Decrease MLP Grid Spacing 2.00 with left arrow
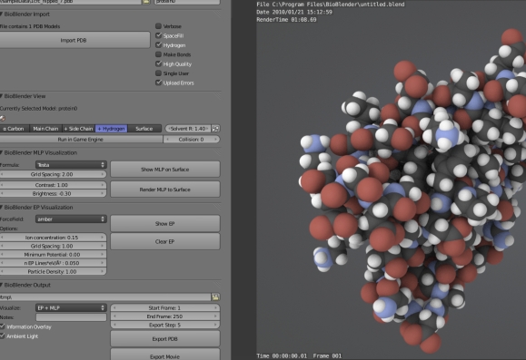 tap(2, 174)
